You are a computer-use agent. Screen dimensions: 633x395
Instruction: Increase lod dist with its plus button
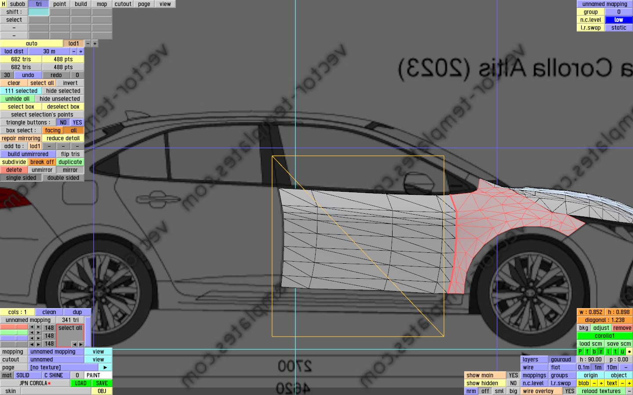tap(81, 51)
